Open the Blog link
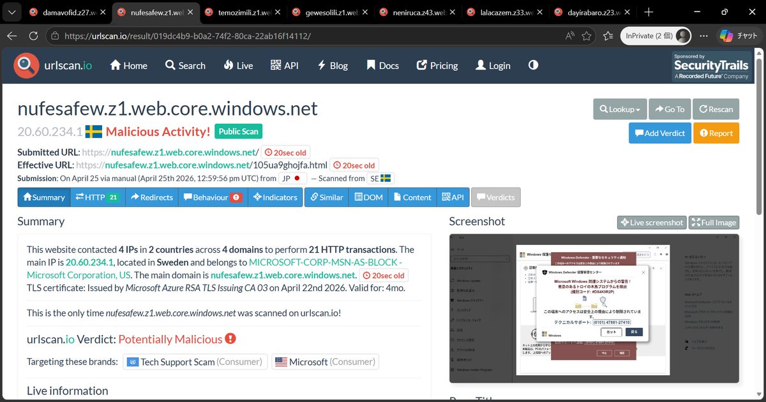766x402 pixels. (333, 65)
